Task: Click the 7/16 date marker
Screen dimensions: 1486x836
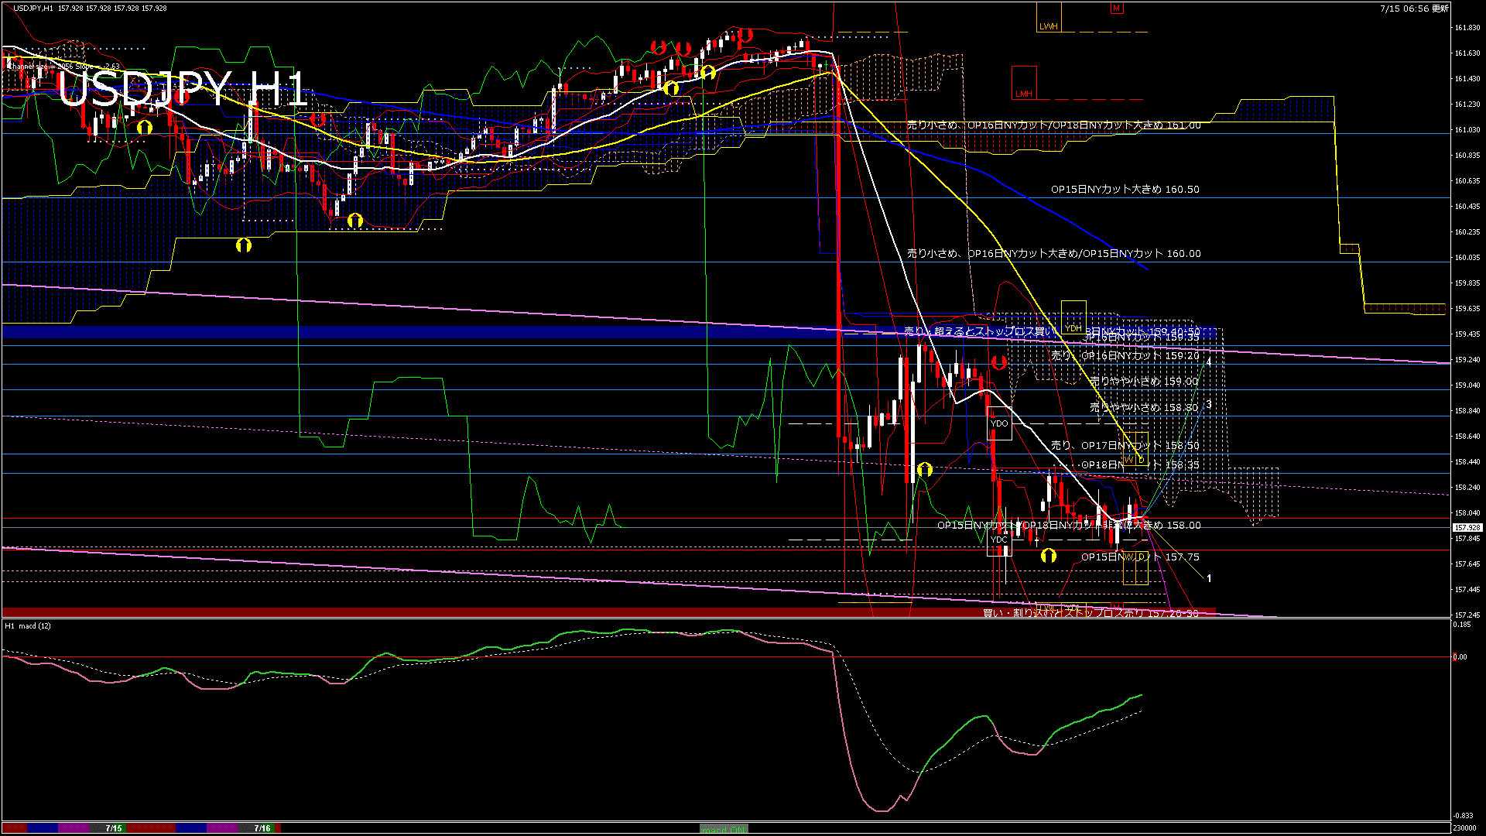Action: (x=262, y=828)
